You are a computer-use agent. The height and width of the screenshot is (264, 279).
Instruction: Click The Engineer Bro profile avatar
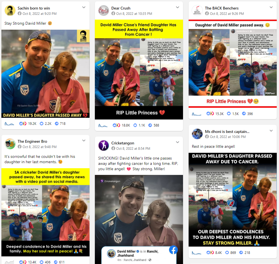[10, 144]
